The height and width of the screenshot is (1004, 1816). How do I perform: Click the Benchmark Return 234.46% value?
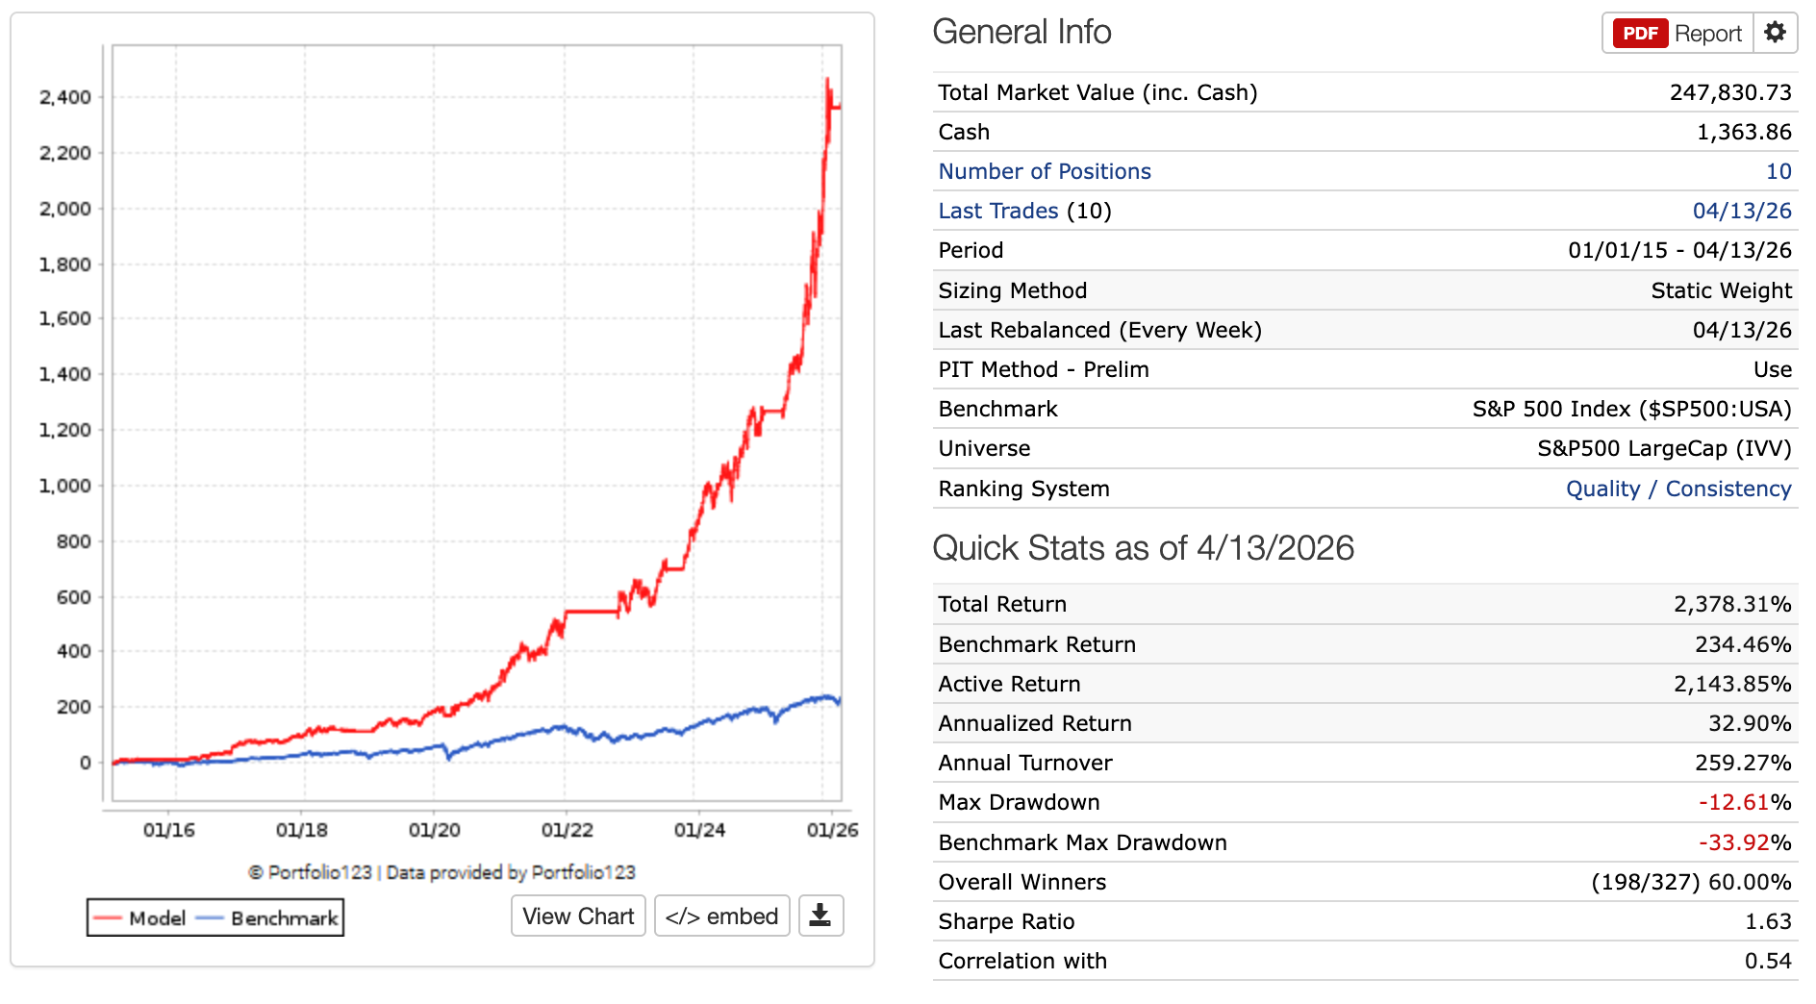pyautogui.click(x=1743, y=644)
